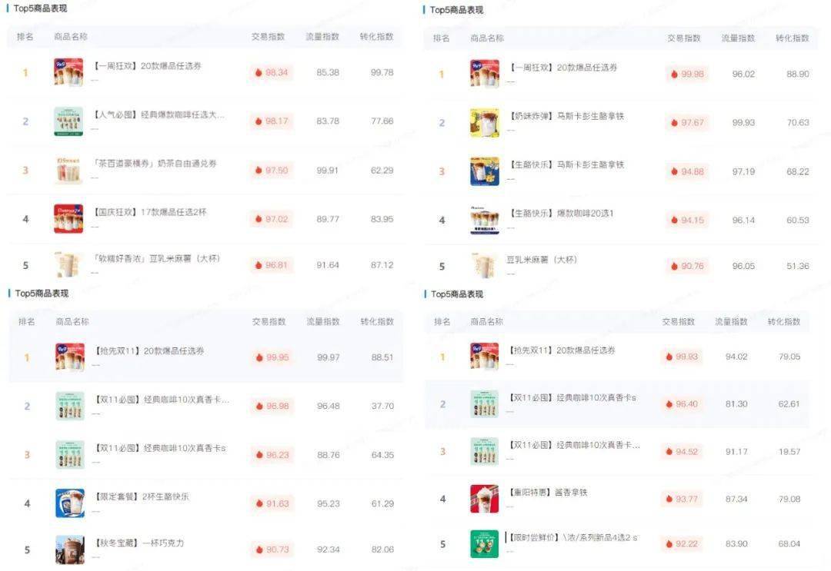Sort bottom-right table by 交易指数 header

coord(679,321)
